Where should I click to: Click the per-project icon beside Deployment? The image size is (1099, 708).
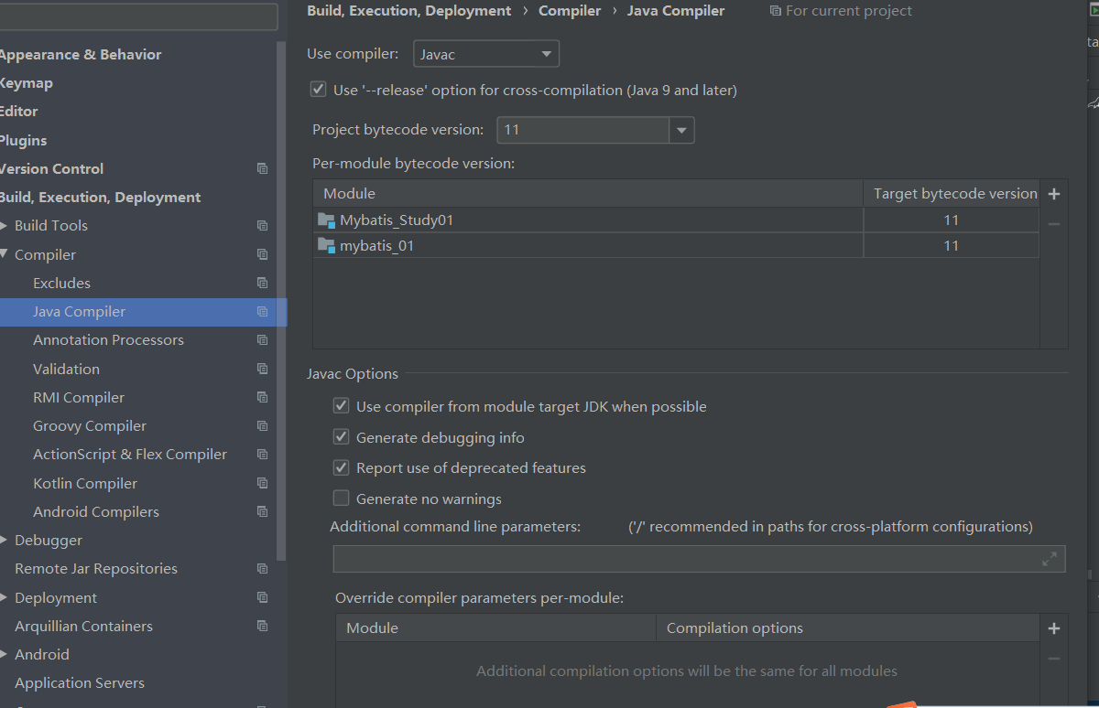coord(263,597)
